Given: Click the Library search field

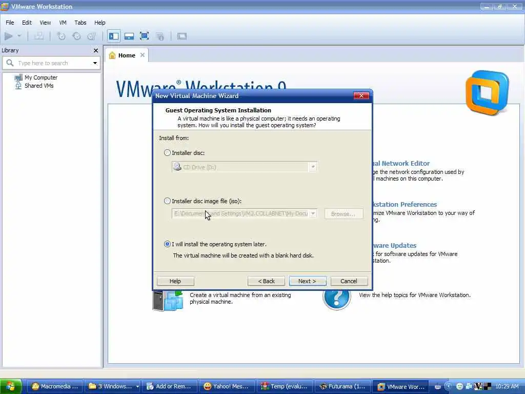Looking at the screenshot, I should point(51,63).
